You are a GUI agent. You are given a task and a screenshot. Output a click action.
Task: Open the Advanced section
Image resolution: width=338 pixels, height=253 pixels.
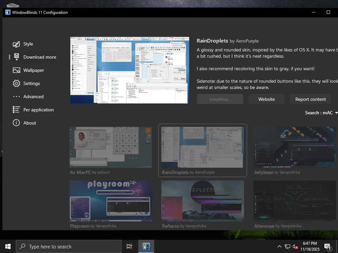33,97
